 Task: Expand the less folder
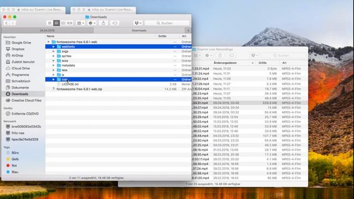pos(54,70)
